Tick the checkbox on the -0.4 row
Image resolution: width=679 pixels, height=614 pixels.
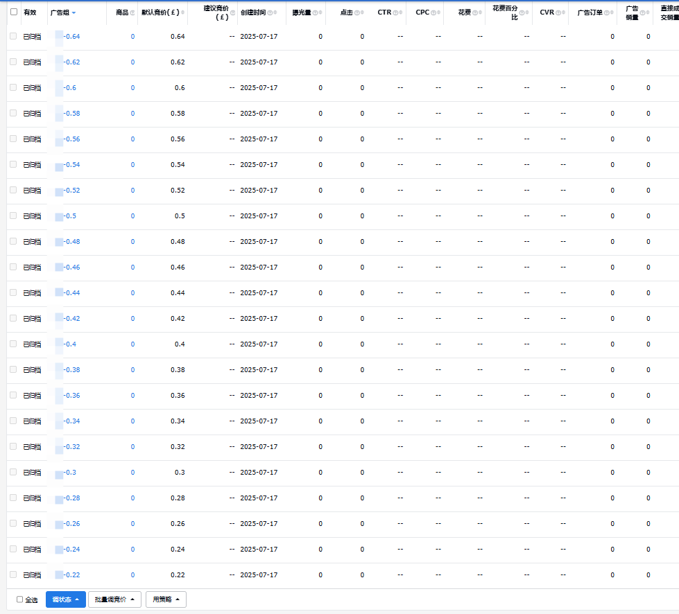point(13,344)
